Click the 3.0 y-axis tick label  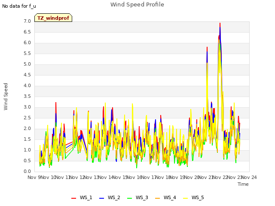tap(27, 107)
